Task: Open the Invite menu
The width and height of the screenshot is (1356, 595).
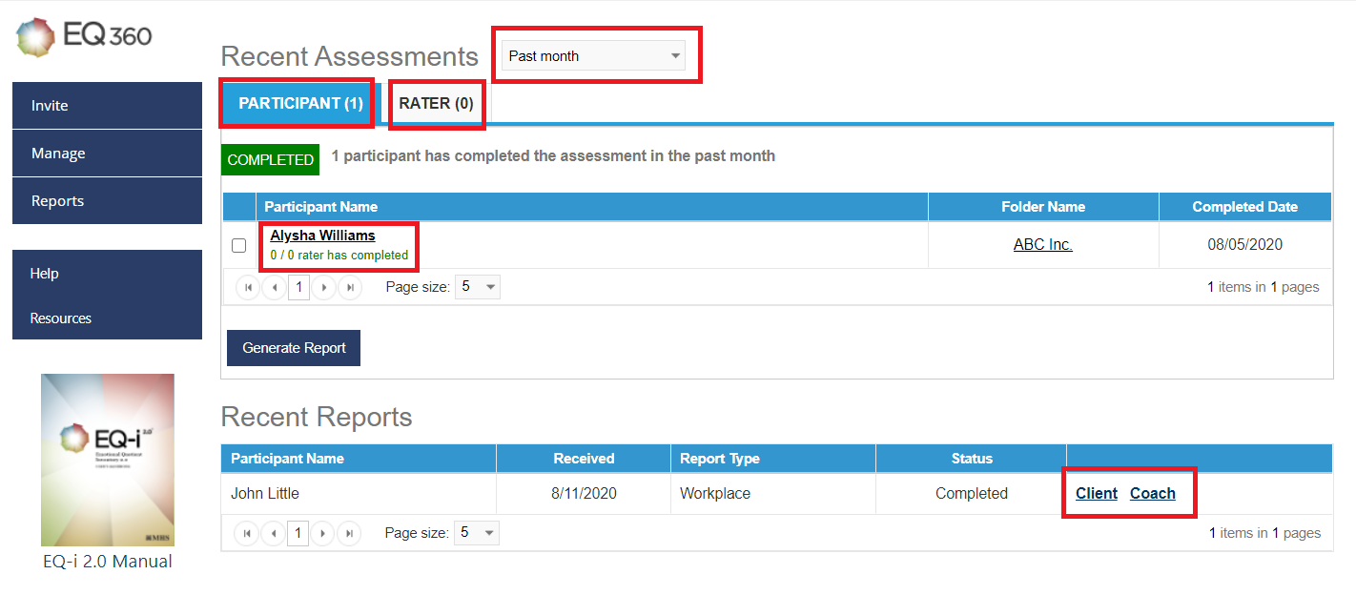Action: [x=107, y=105]
